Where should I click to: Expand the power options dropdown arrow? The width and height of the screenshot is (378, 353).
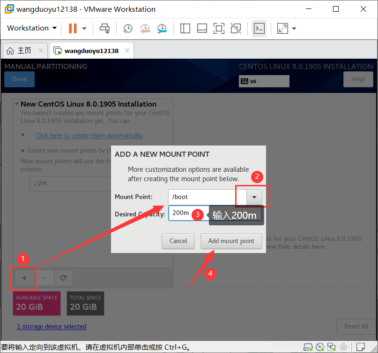point(84,28)
